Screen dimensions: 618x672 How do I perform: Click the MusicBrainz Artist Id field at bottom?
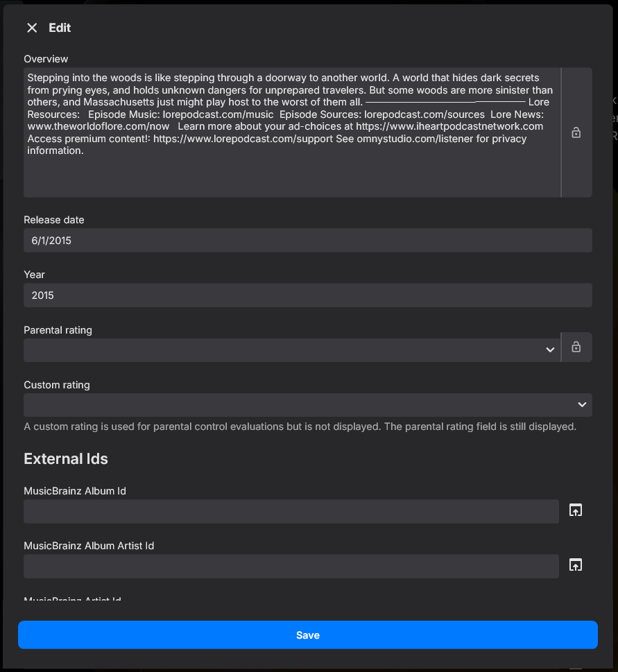click(73, 598)
